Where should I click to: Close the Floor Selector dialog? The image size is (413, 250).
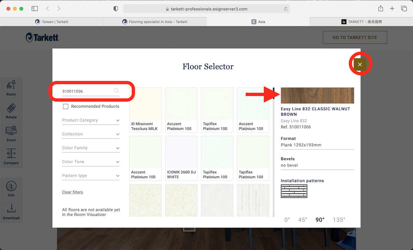pyautogui.click(x=360, y=64)
